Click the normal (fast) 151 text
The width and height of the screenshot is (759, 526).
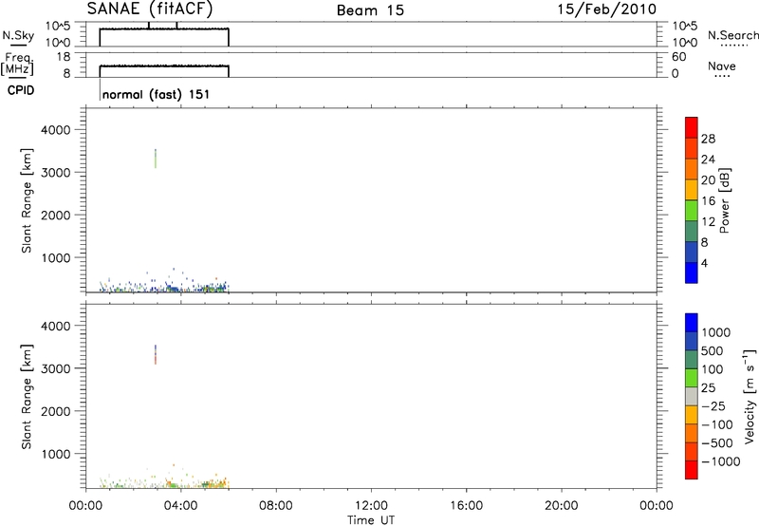(156, 94)
